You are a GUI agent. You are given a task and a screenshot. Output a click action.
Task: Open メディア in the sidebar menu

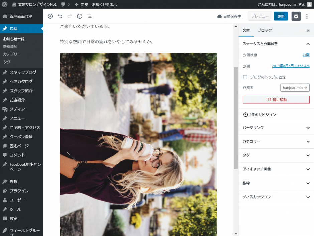pos(17,109)
